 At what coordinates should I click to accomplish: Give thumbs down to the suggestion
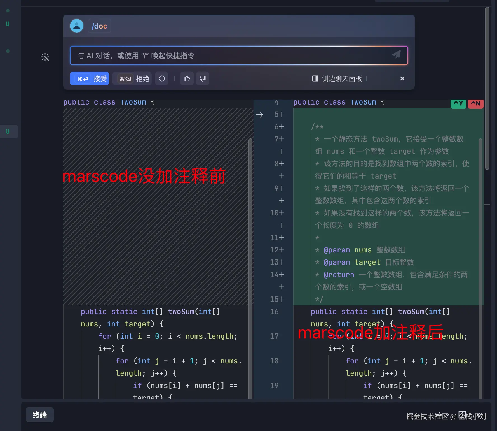point(203,78)
